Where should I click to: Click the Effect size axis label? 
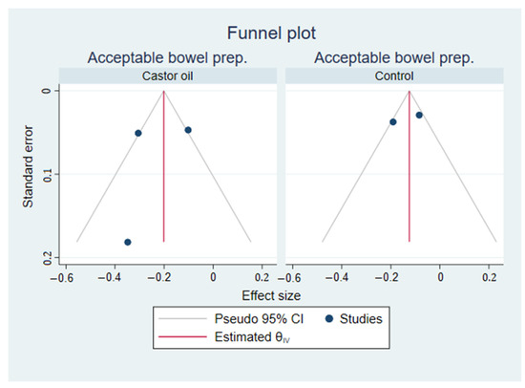click(271, 296)
